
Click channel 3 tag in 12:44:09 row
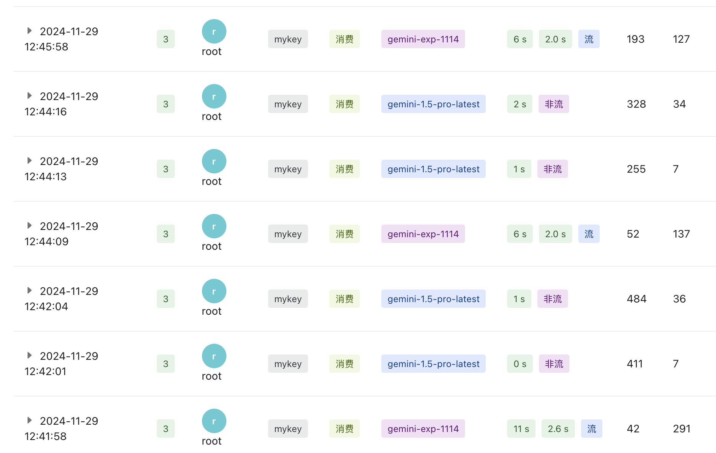[x=166, y=234]
